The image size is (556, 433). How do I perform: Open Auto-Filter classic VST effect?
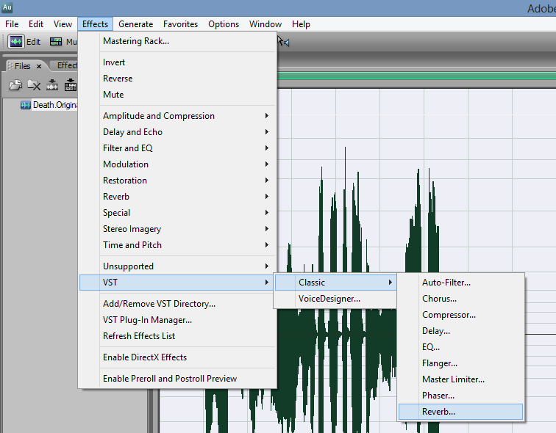[x=460, y=283]
